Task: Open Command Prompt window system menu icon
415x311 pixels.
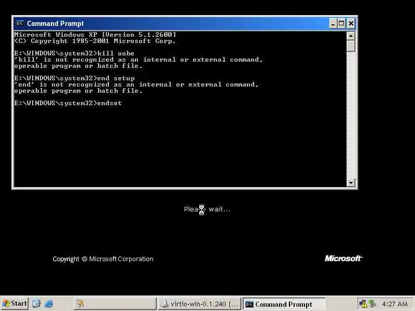Action: coord(20,23)
